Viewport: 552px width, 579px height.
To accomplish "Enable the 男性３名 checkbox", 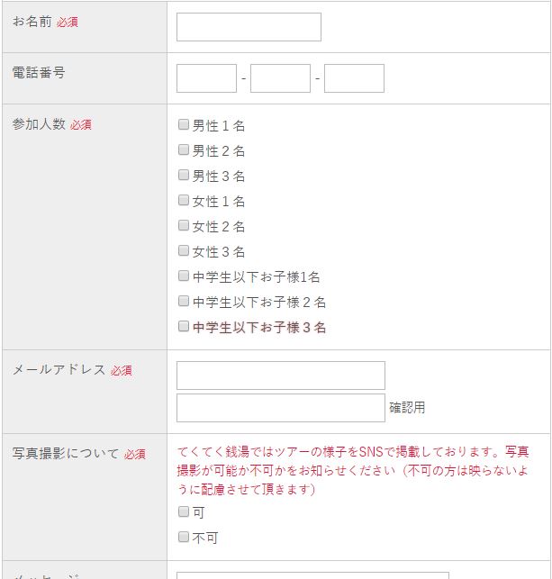I will [184, 176].
